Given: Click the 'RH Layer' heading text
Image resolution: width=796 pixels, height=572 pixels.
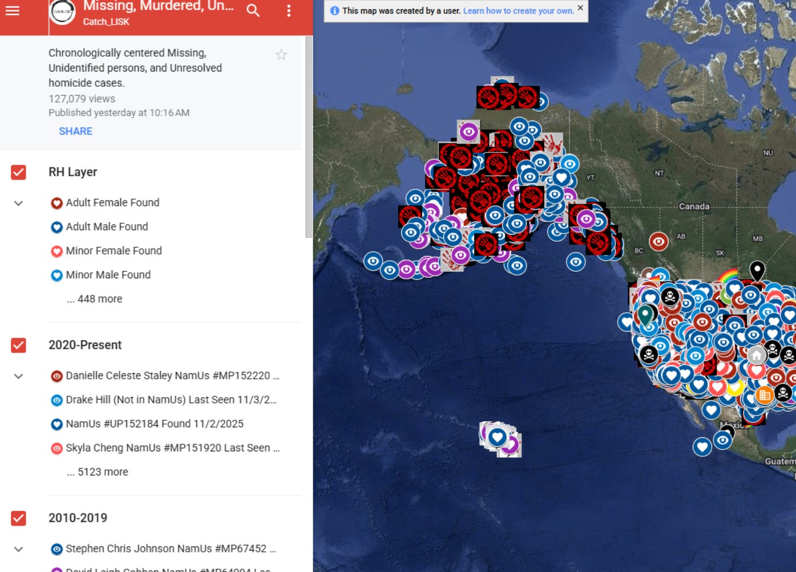Looking at the screenshot, I should tap(73, 172).
